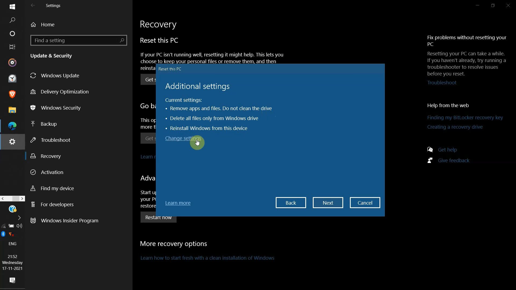Click the taskbar search magnifier icon
This screenshot has width=516, height=290.
[12, 20]
